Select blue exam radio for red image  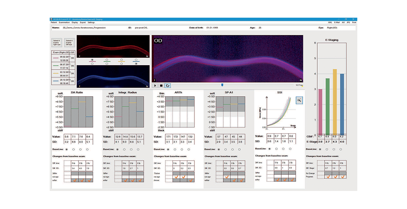[x=136, y=60]
